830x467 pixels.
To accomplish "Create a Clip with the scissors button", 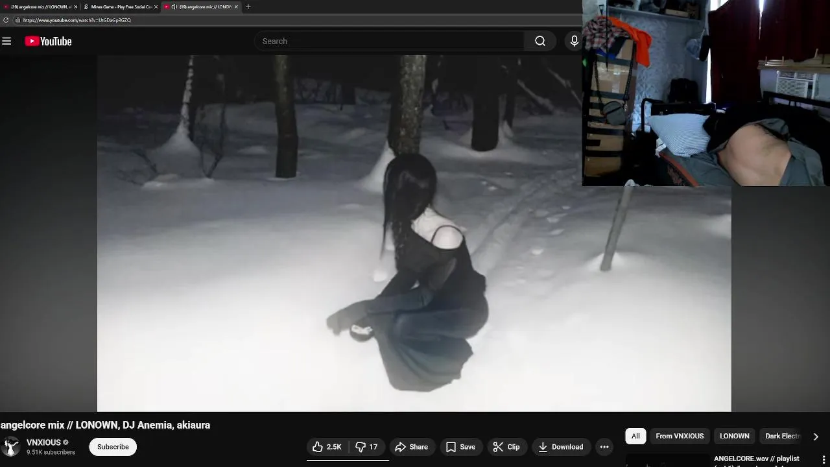I will pos(506,446).
